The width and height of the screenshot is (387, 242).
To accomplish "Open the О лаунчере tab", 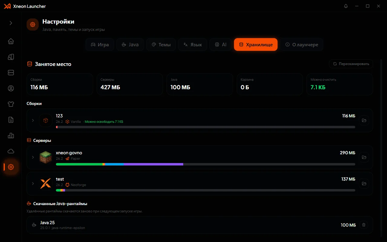I will click(x=301, y=44).
